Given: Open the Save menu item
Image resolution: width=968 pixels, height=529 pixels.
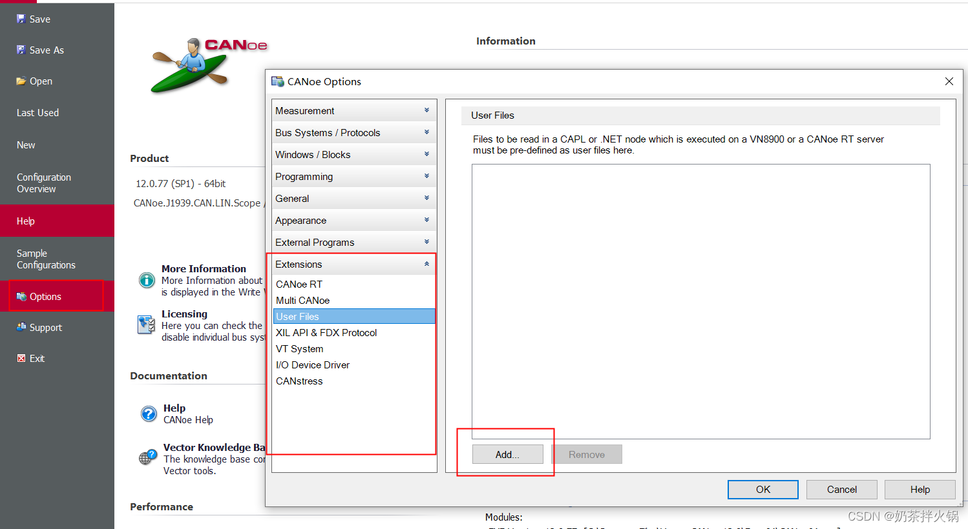Looking at the screenshot, I should click(57, 19).
